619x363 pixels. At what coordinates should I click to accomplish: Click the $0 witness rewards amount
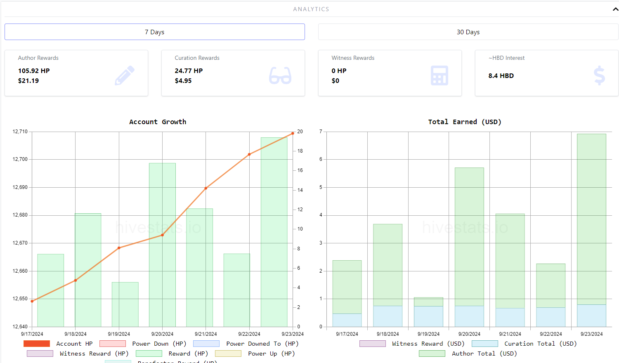coord(335,81)
